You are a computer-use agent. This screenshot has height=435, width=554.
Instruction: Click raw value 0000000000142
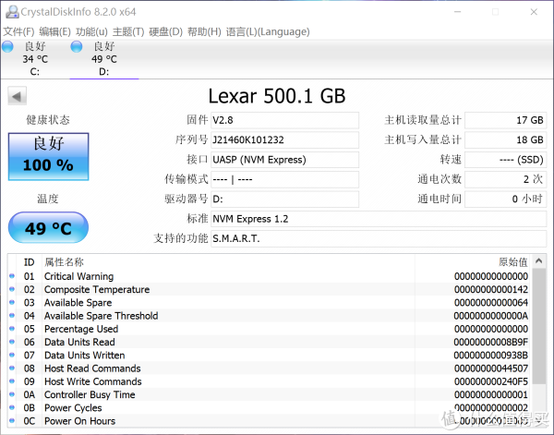click(x=491, y=289)
